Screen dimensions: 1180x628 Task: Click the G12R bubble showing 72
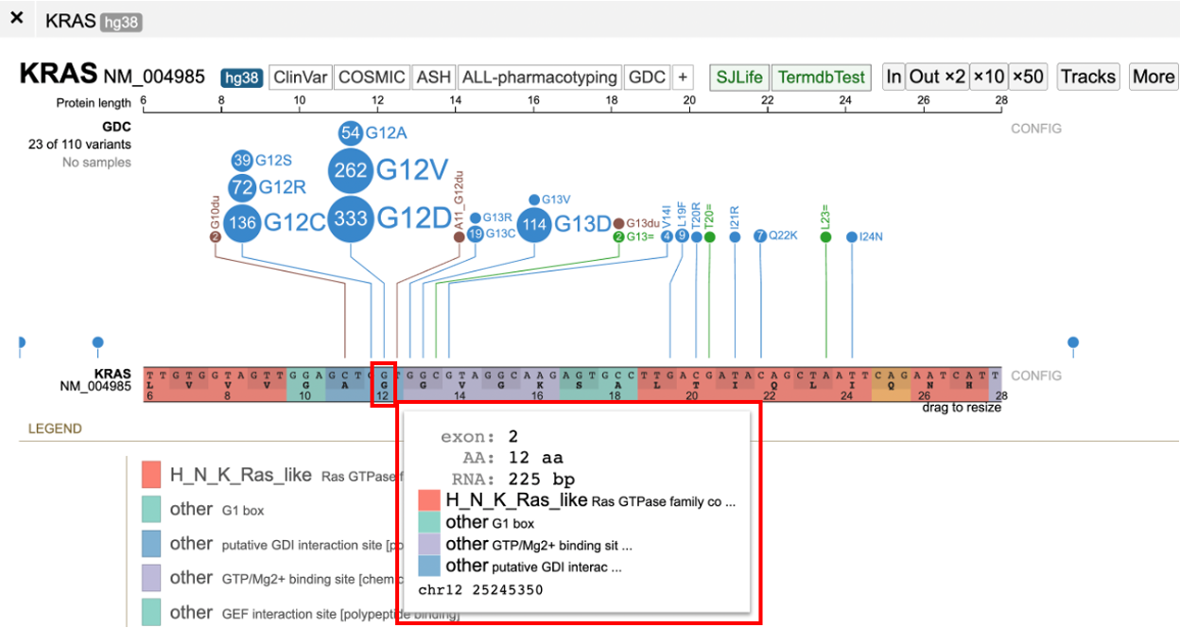pyautogui.click(x=242, y=187)
